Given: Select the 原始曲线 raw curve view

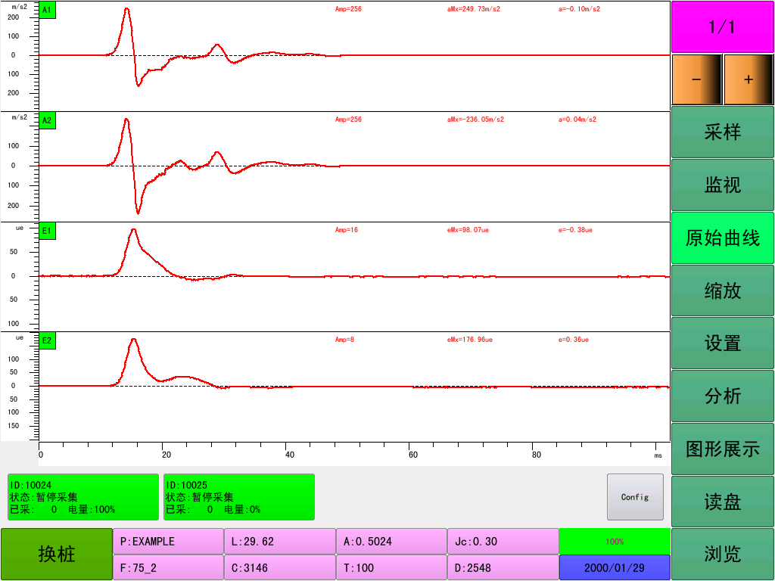Looking at the screenshot, I should pyautogui.click(x=723, y=238).
